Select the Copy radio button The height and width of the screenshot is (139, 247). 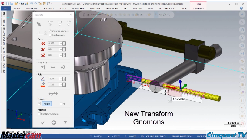tap(59, 24)
